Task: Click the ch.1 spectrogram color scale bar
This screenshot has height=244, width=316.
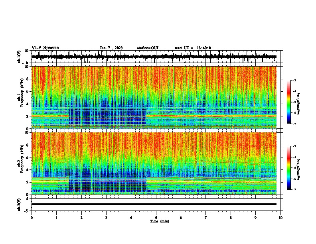Action: coord(288,102)
